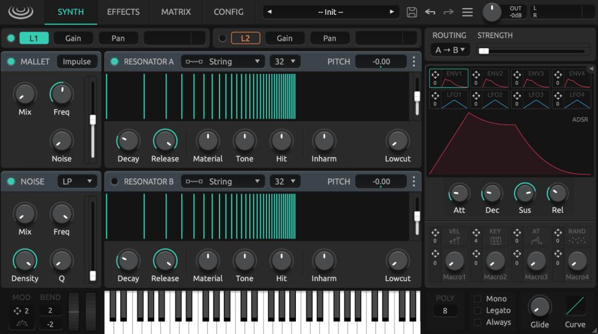Open the hamburger menu icon

tap(467, 12)
